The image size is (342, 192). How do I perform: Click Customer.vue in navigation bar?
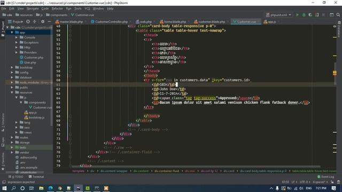coord(82,15)
